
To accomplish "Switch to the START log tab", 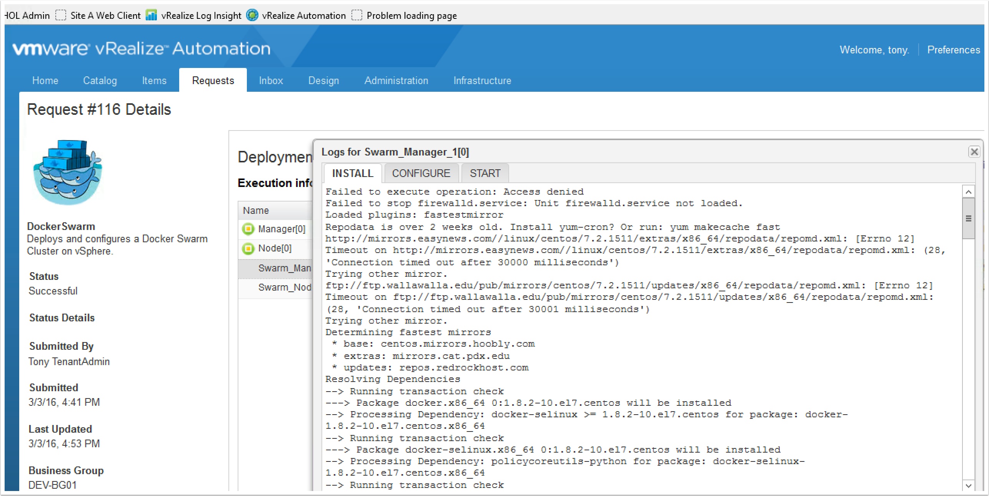I will (485, 174).
